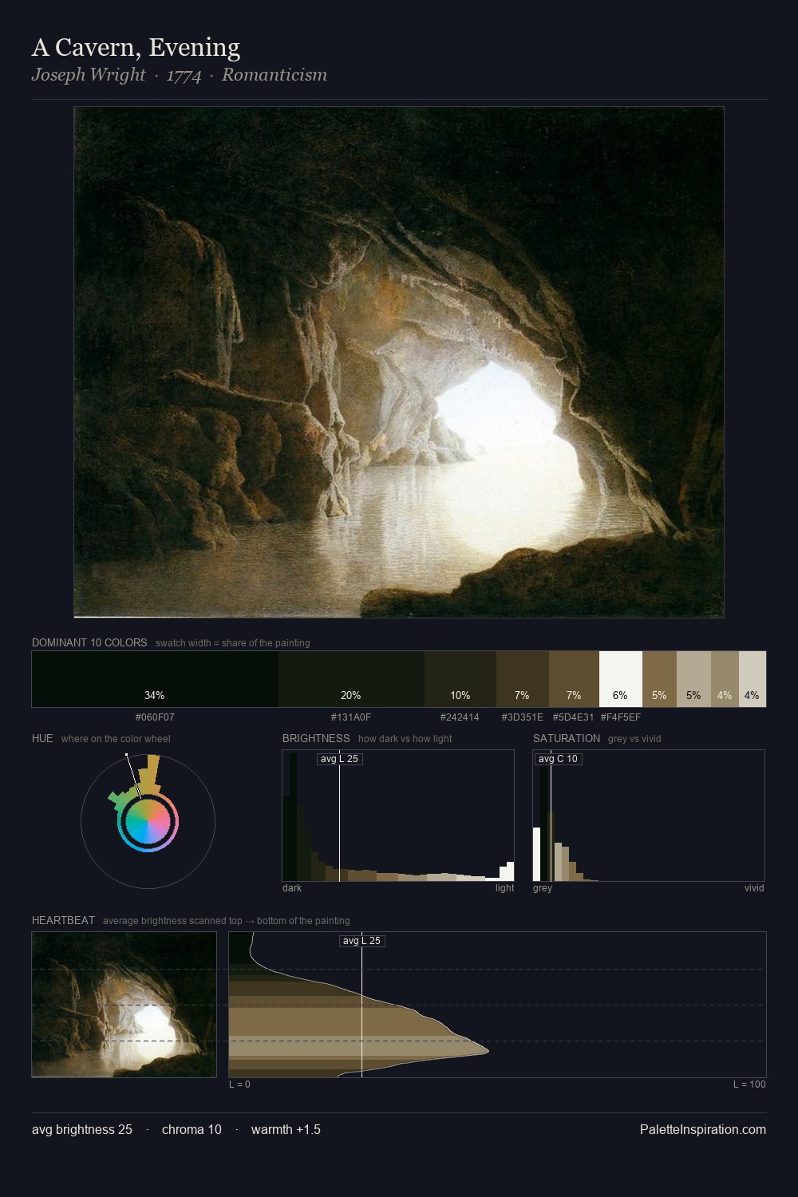Choose the first 7% swatch #3D351E

(x=523, y=679)
